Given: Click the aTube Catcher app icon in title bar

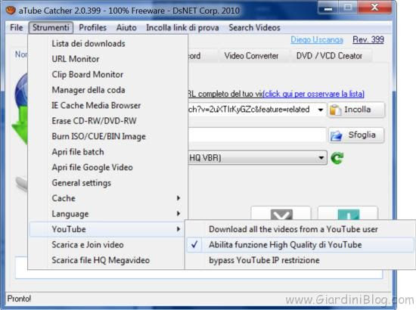Looking at the screenshot, I should click(x=11, y=11).
